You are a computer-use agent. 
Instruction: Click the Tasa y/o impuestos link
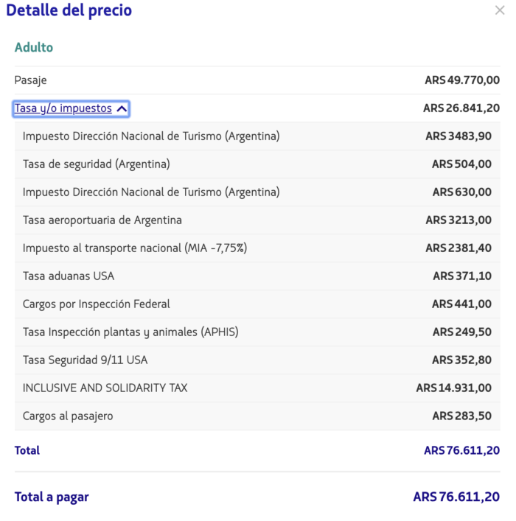click(63, 108)
